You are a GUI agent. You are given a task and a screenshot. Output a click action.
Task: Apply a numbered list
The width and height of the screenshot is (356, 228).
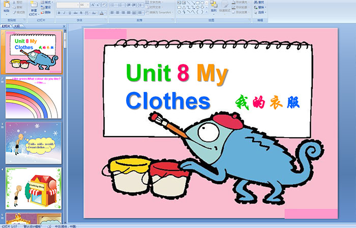121,5
